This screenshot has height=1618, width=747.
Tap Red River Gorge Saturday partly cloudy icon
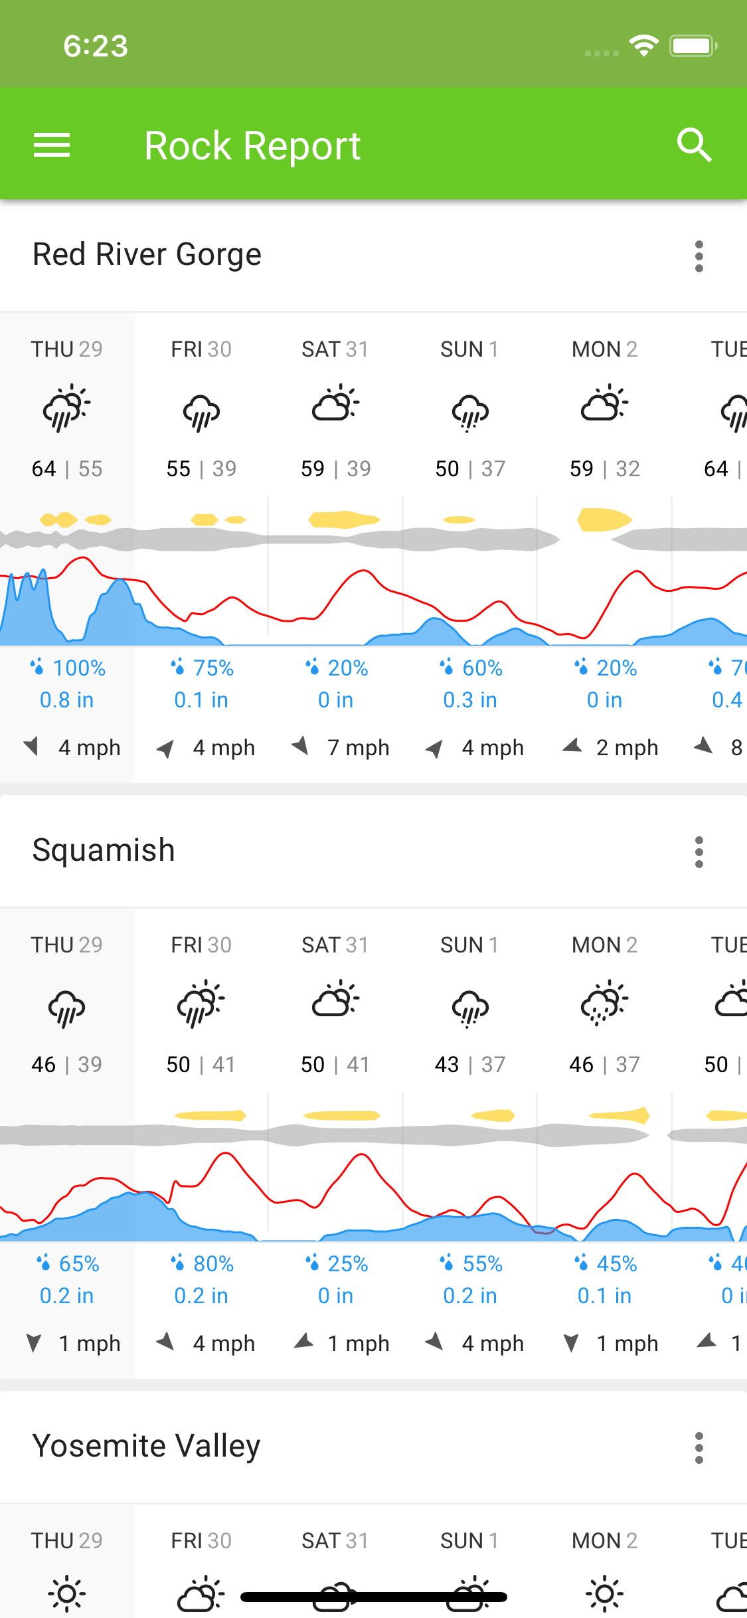click(335, 404)
